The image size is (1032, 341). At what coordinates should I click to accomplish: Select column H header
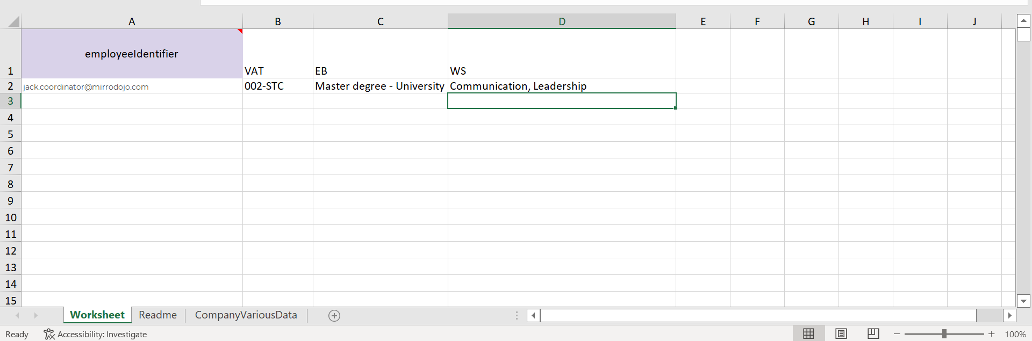pos(866,21)
